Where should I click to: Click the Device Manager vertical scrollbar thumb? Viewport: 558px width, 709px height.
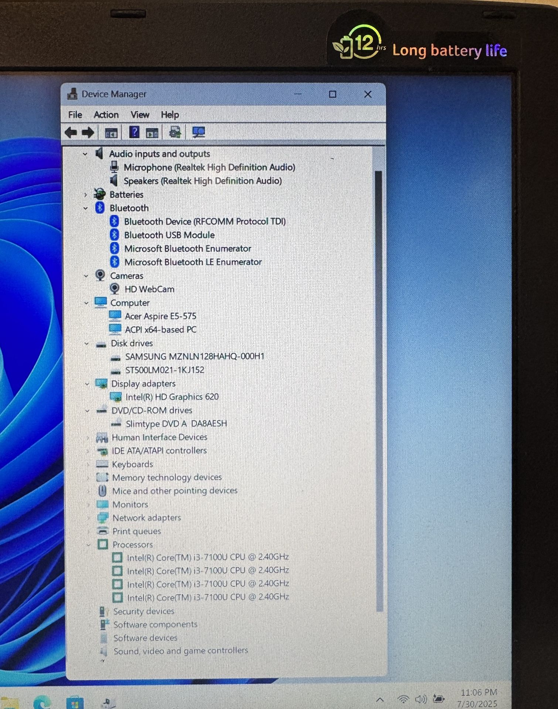pyautogui.click(x=378, y=391)
